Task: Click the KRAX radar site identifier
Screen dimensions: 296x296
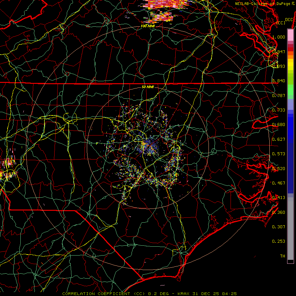Action: pos(184,294)
